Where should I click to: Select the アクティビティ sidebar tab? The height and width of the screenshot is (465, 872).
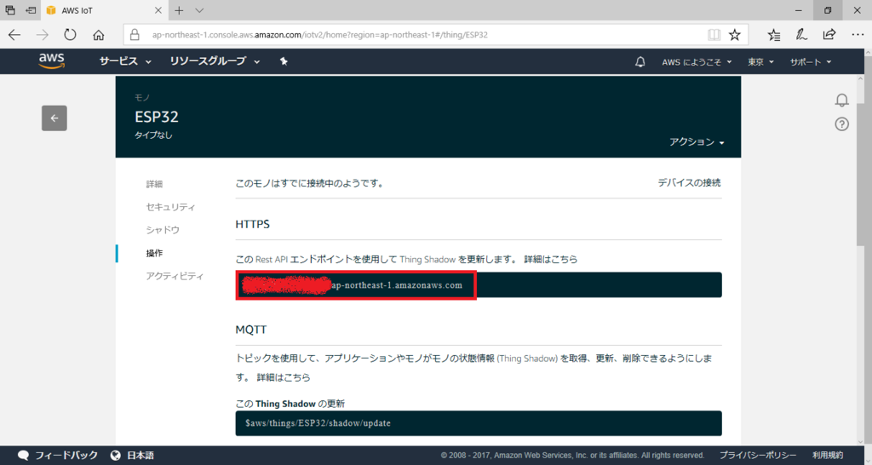[175, 276]
